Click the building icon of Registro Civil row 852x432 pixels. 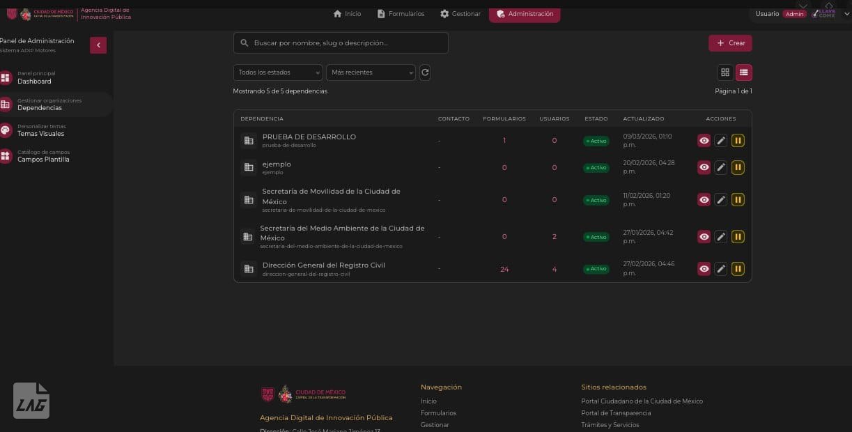(248, 269)
